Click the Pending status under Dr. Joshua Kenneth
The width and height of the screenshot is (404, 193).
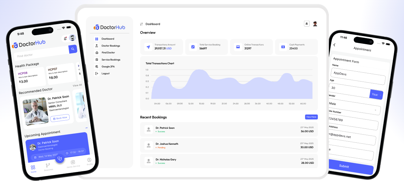tap(161, 147)
